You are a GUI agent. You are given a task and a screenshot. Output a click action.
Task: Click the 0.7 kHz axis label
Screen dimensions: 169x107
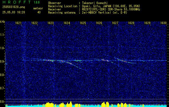tap(2, 88)
